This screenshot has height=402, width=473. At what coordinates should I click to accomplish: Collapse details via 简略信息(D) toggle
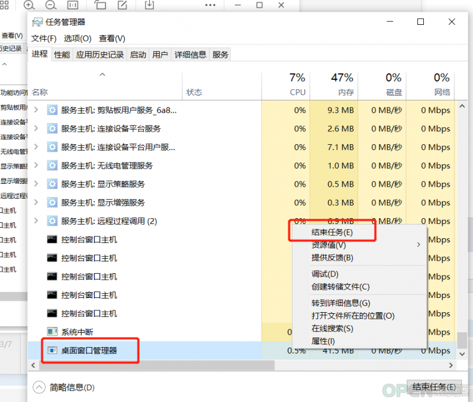(39, 387)
